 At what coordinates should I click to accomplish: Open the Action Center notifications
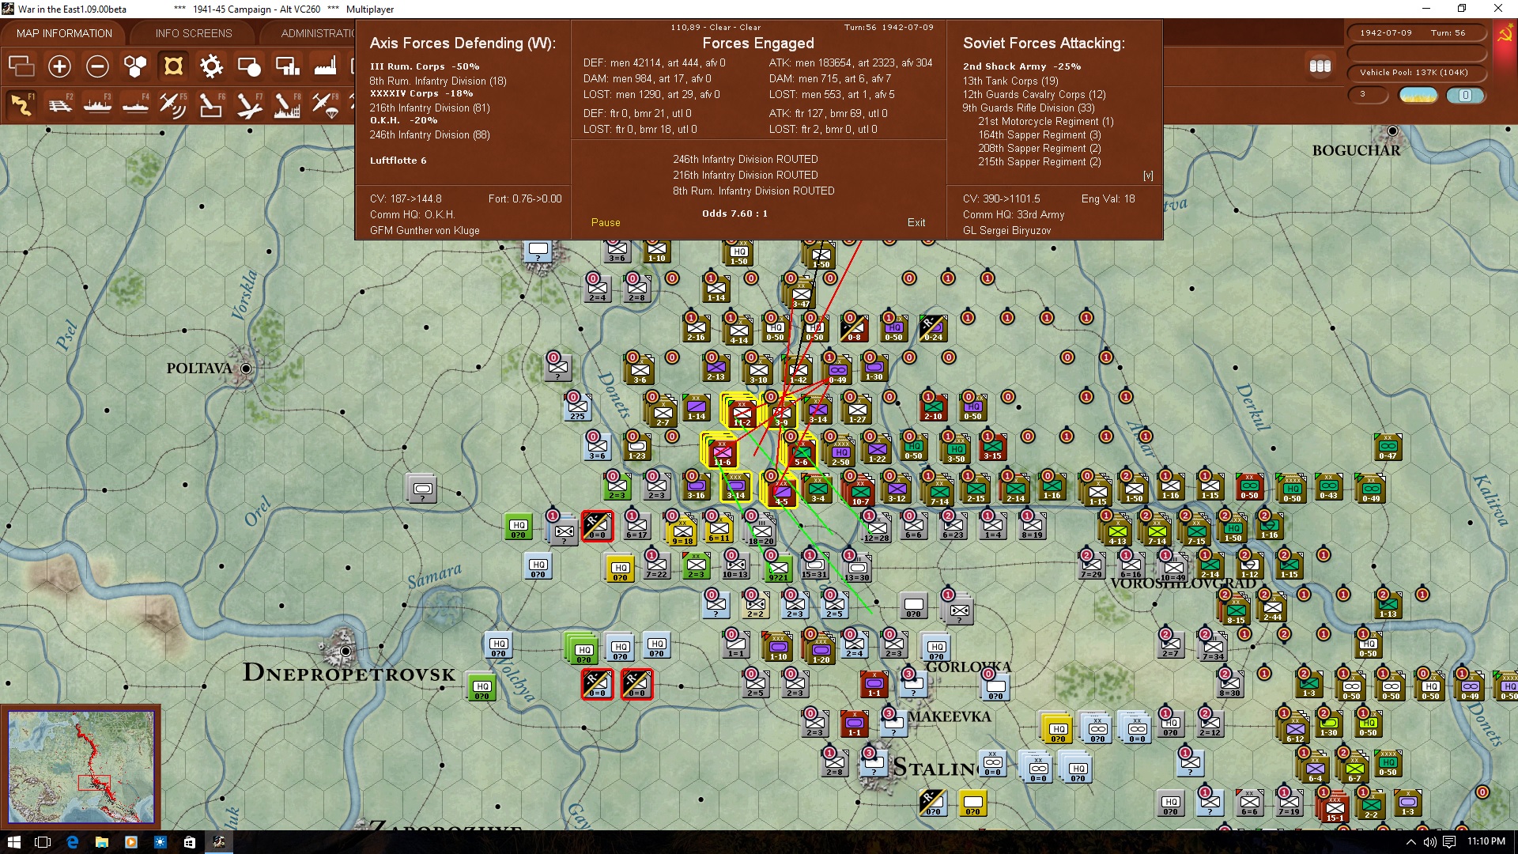click(1448, 842)
